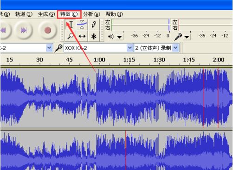Select the Draw pencil tool
This screenshot has width=233, height=170.
(x=94, y=25)
